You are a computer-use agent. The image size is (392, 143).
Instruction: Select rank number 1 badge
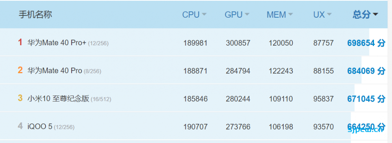coord(20,42)
